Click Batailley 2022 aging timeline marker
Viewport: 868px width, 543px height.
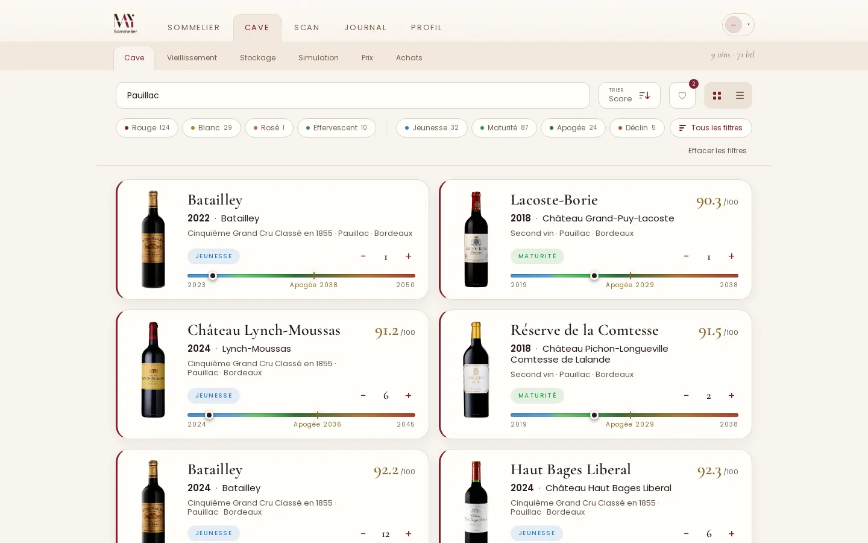point(213,276)
